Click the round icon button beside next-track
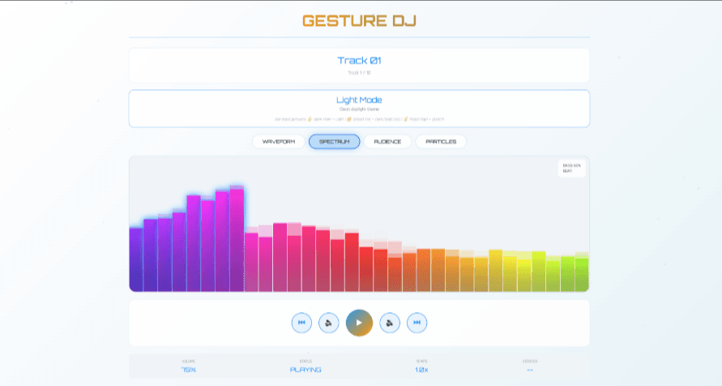This screenshot has height=386, width=722. [x=390, y=323]
